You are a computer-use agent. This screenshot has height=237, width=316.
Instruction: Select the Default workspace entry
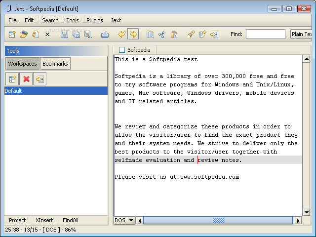56,91
